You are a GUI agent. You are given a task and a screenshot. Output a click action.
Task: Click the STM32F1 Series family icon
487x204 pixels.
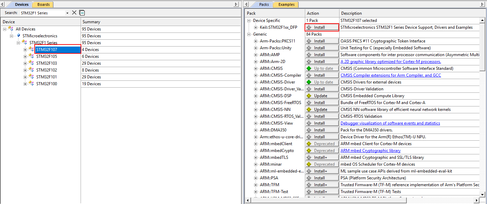pos(24,42)
